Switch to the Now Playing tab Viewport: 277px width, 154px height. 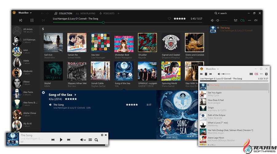coord(86,13)
